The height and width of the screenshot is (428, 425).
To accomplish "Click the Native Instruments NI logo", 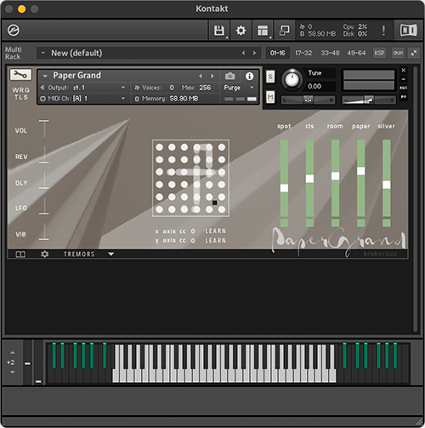I will [x=409, y=30].
